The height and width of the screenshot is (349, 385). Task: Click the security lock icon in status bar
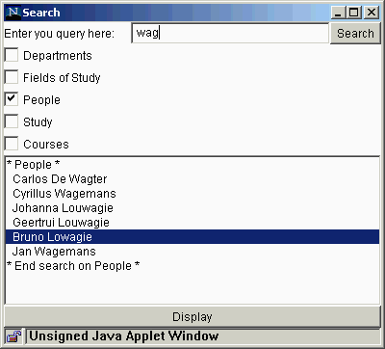(13, 336)
